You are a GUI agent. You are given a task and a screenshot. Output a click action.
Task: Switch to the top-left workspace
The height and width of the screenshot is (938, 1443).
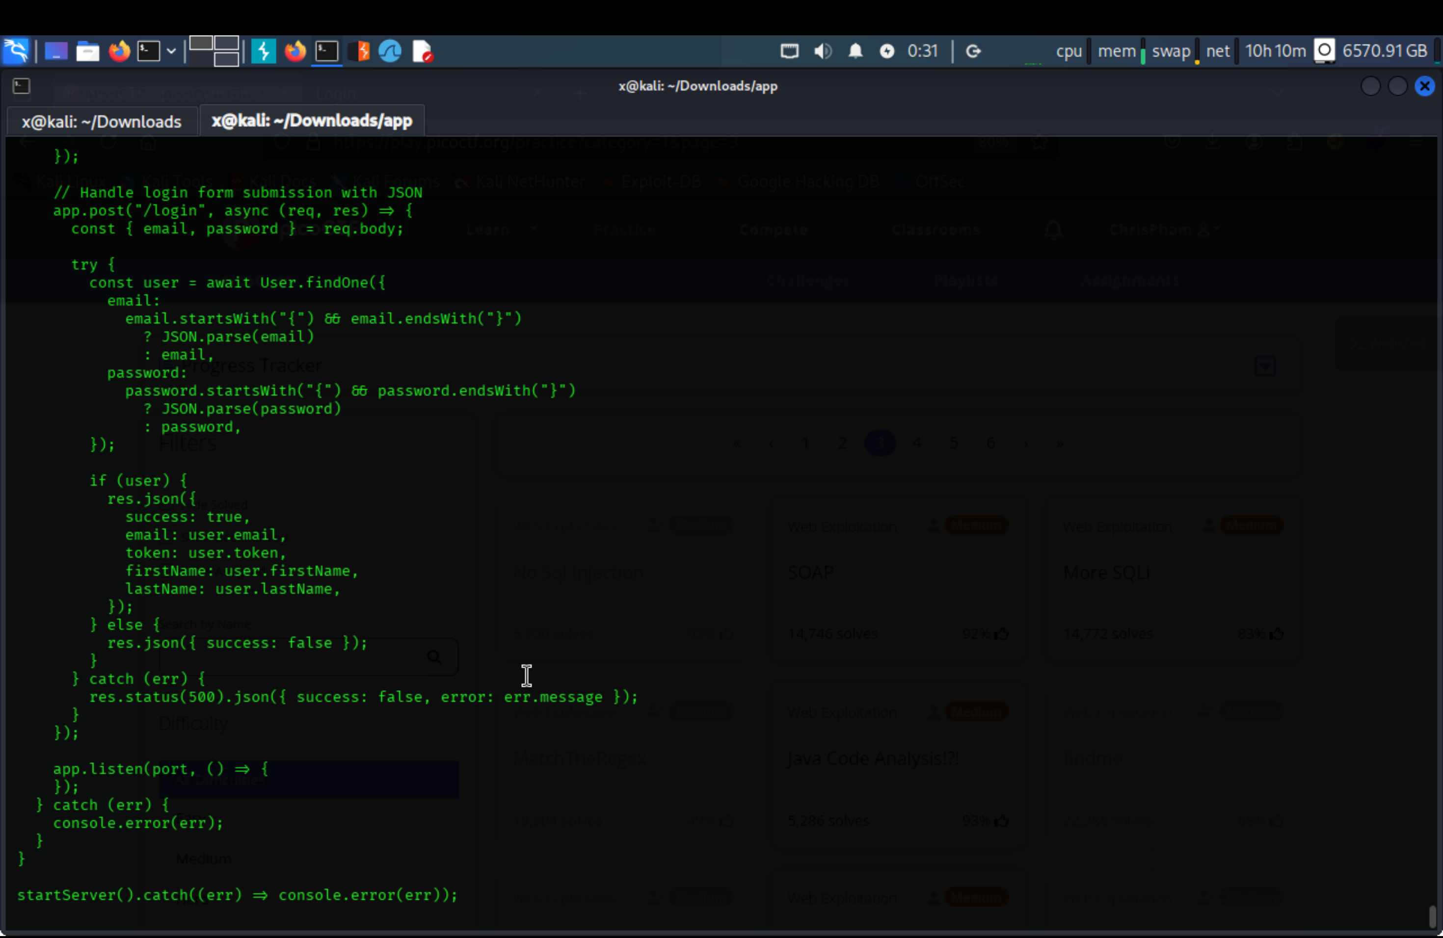tap(201, 43)
